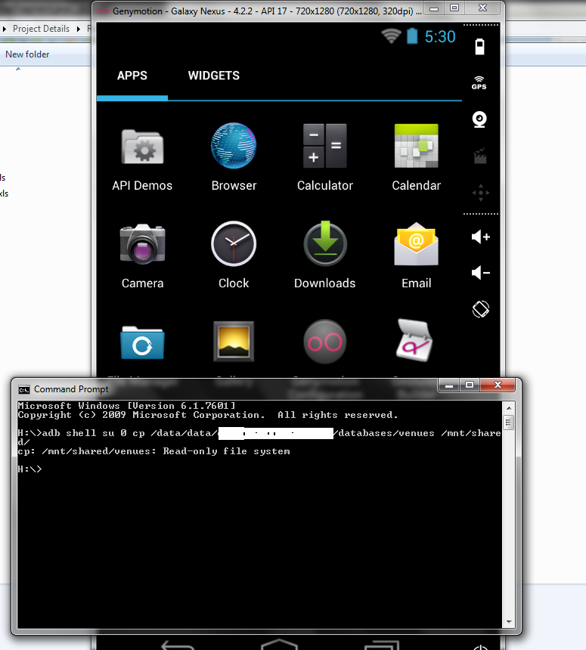This screenshot has width=586, height=650.
Task: Switch to the WIDGETS tab
Action: 213,76
